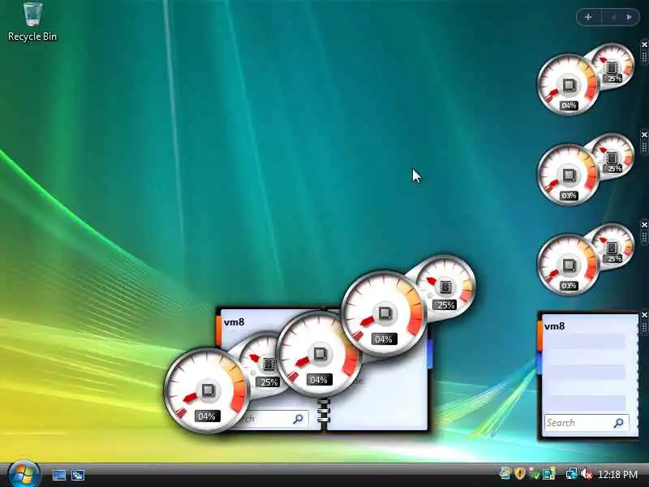Click monitor-shaped tray icon beside green checkmark

[549, 473]
